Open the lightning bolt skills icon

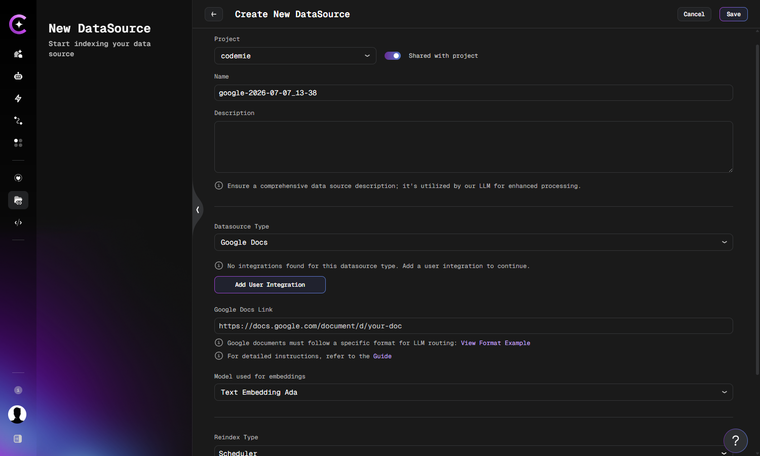click(x=18, y=98)
